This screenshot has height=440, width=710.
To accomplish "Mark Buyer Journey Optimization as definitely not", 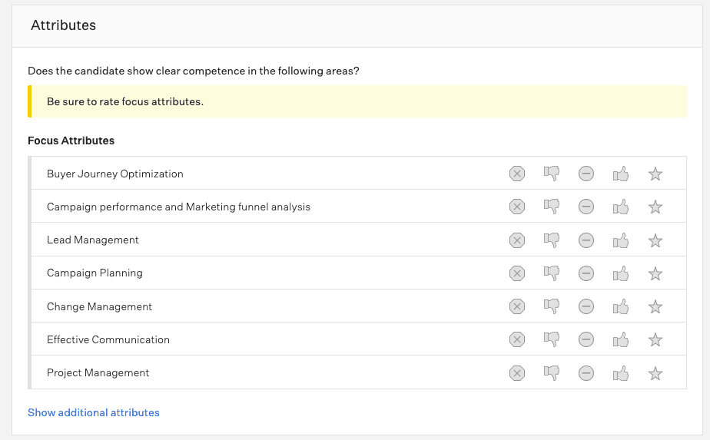I will 517,174.
